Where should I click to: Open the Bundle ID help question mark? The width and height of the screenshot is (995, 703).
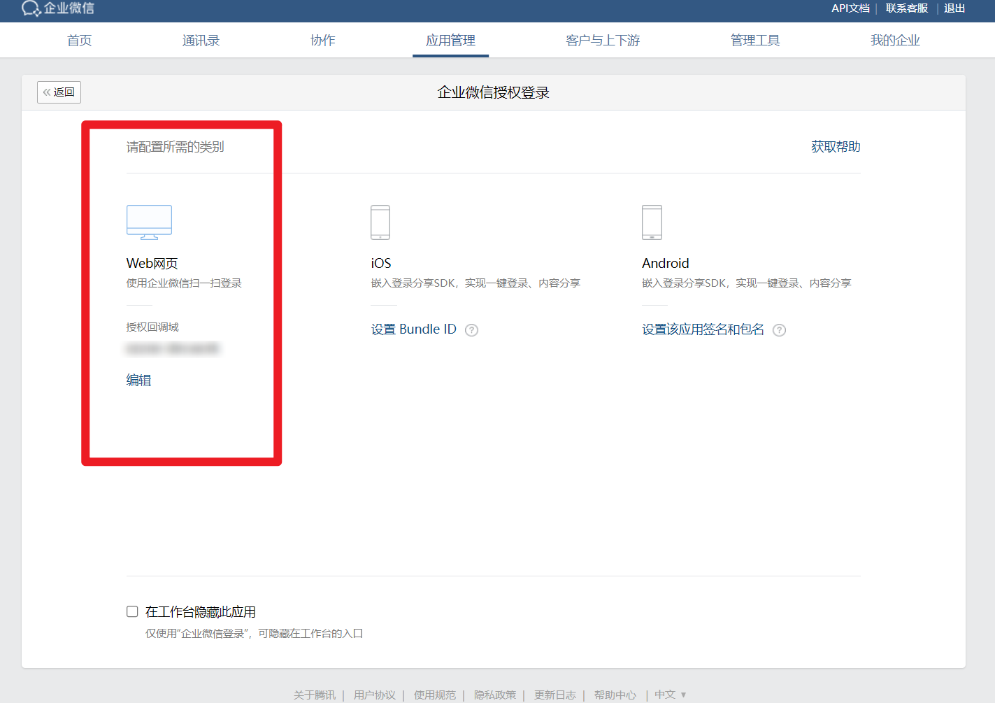[471, 329]
